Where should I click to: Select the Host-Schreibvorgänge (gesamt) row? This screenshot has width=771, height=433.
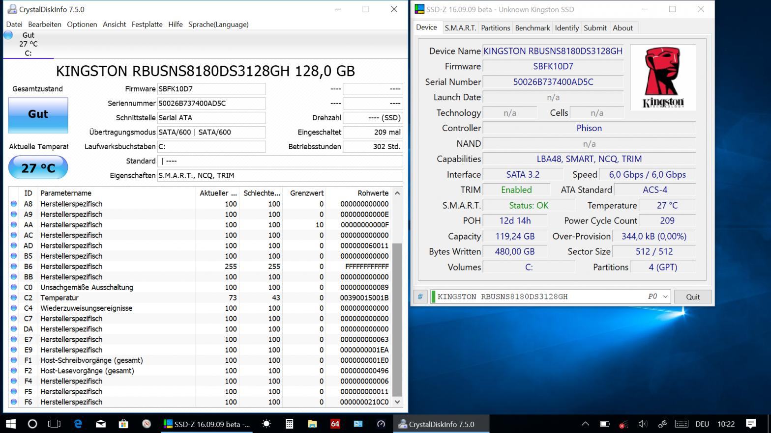(200, 360)
